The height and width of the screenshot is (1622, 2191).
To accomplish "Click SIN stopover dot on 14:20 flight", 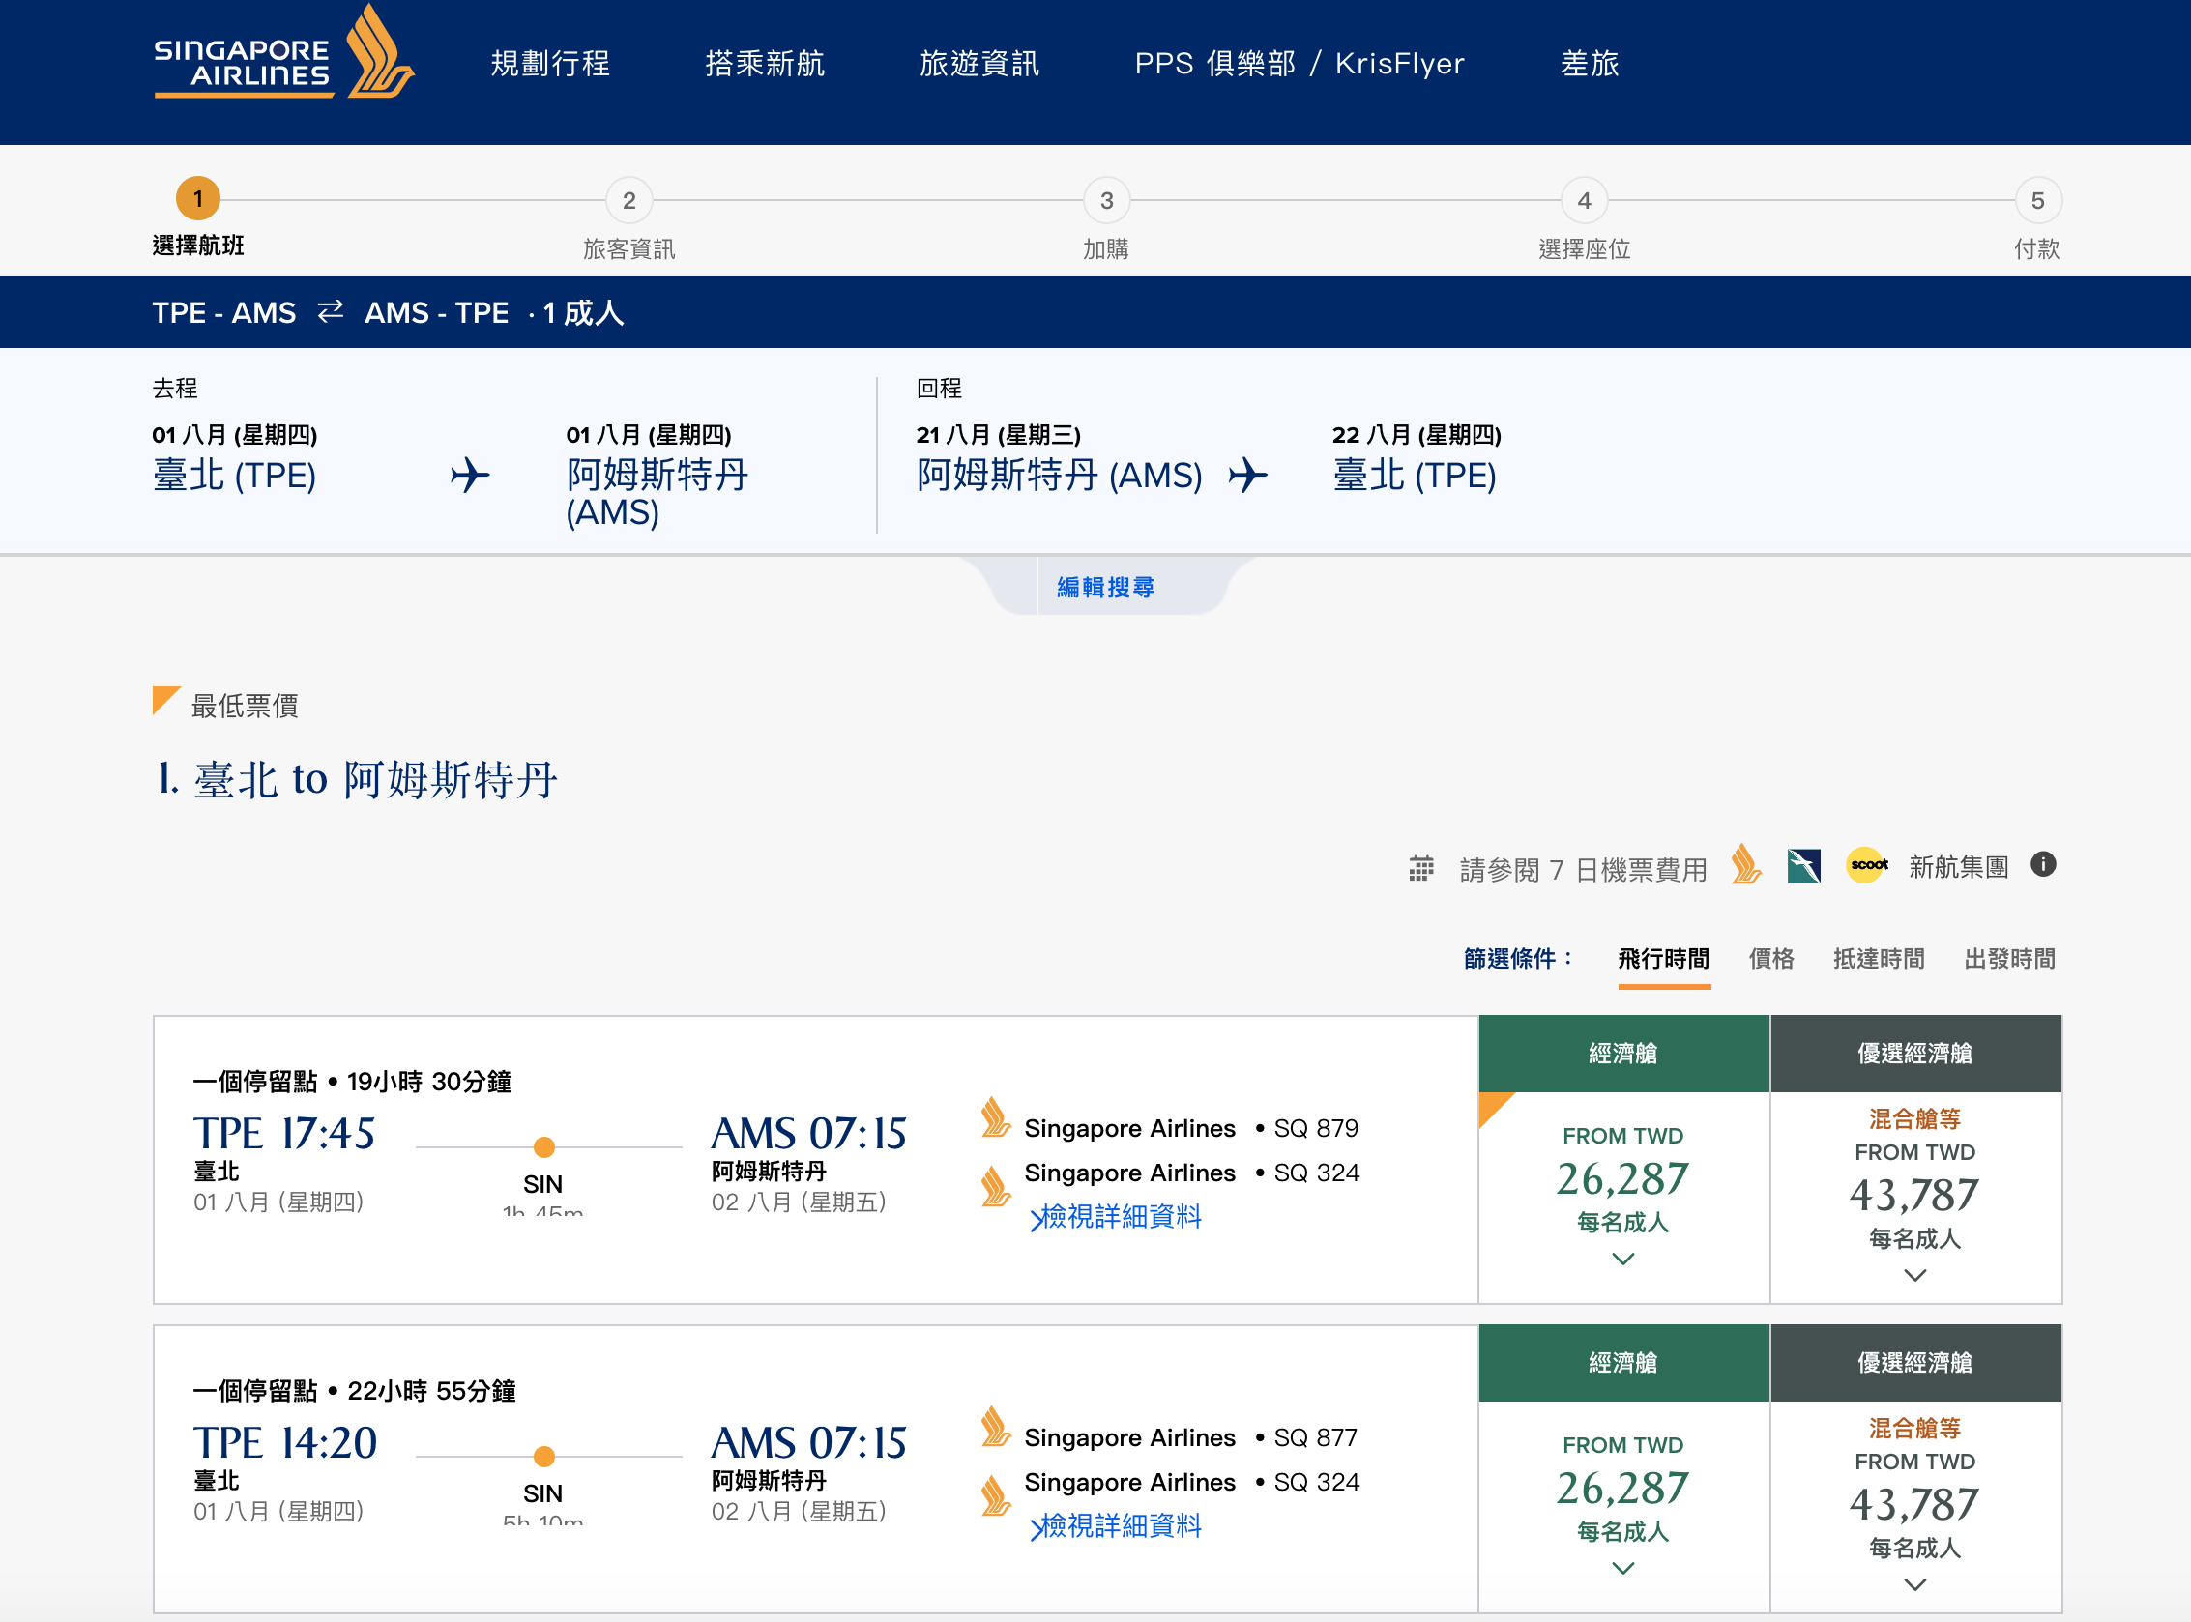I will point(544,1456).
